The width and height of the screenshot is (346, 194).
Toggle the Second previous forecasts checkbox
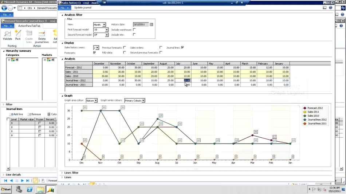coord(161,52)
